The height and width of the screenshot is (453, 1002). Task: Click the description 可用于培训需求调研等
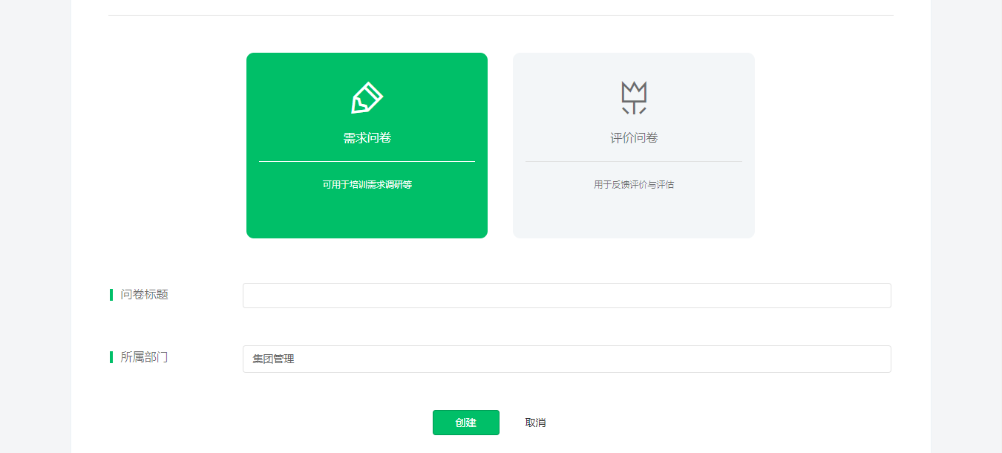click(367, 185)
